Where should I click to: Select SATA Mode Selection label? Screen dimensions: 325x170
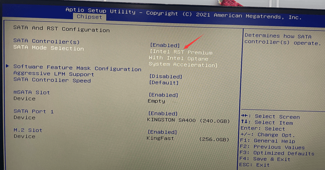pyautogui.click(x=49, y=48)
